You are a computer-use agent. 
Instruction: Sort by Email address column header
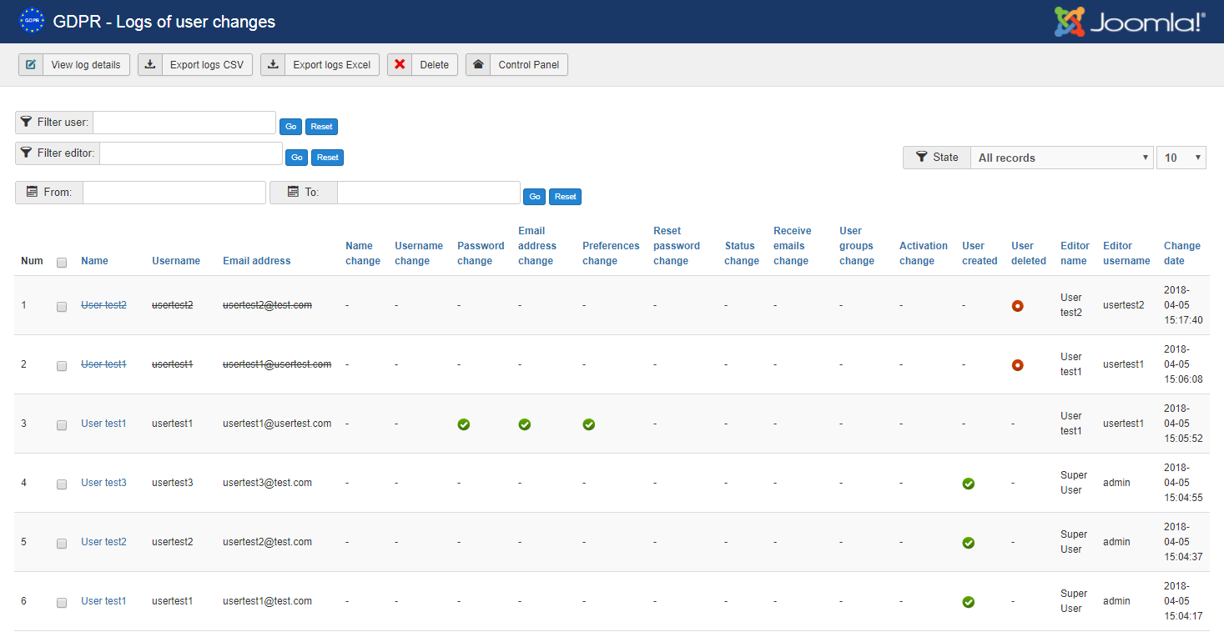257,261
